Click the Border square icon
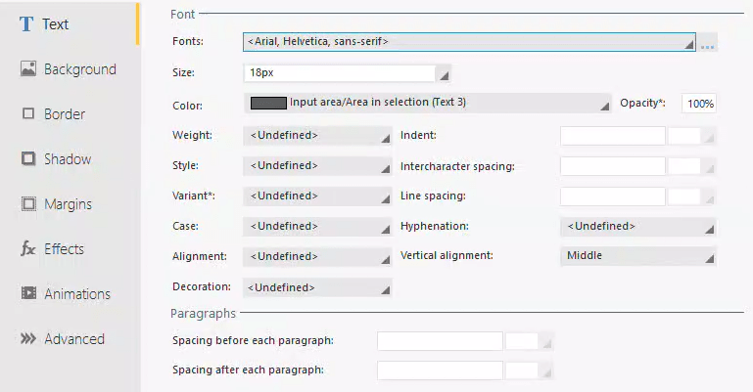753x392 pixels. [28, 114]
